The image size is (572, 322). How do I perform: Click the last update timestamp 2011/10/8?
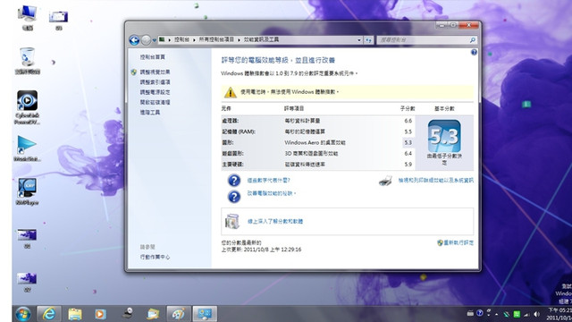273,250
